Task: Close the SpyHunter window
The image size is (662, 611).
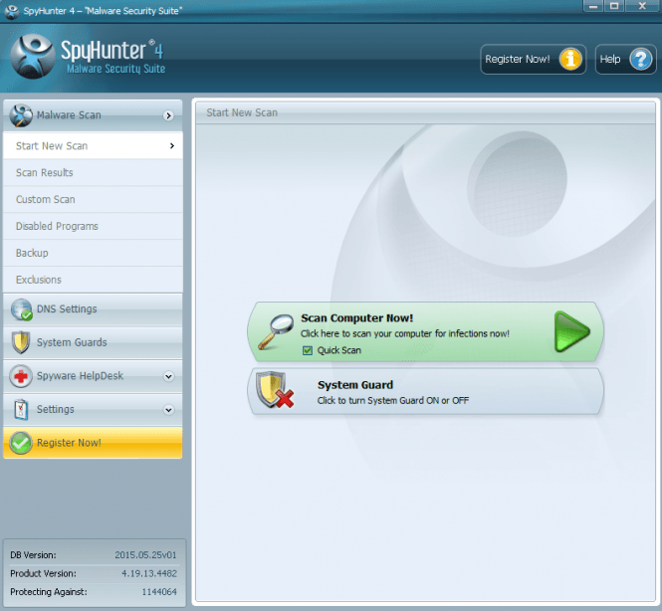Action: [642, 6]
